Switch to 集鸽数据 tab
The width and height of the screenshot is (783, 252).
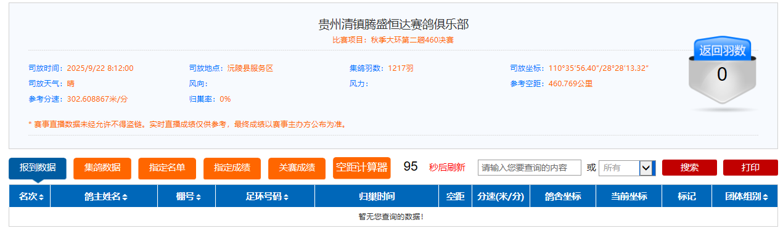click(x=102, y=168)
